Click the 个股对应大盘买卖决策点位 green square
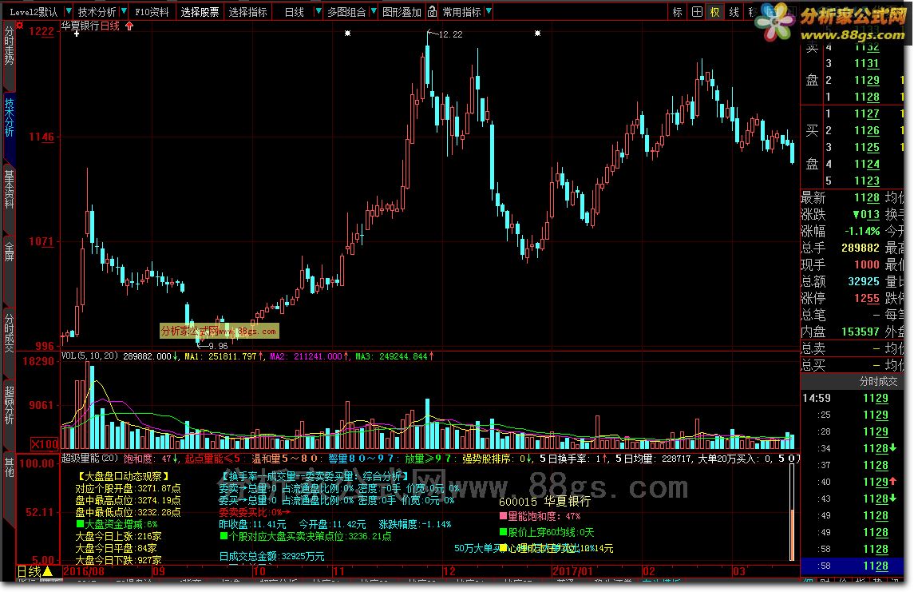This screenshot has width=914, height=592. tap(224, 536)
